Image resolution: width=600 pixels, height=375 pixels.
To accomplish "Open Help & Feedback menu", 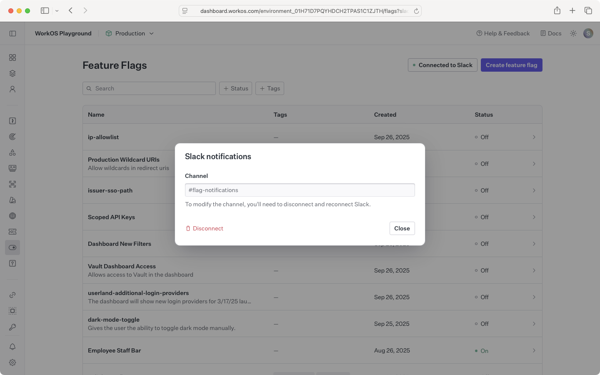I will 503,33.
